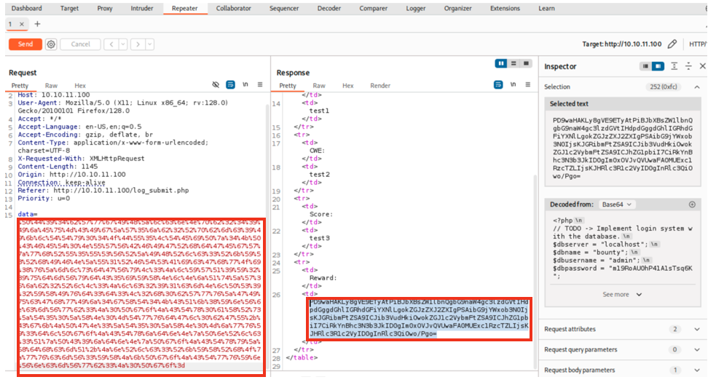Screen dimensions: 716x385
Task: Add a new Repeater tab
Action: tap(37, 24)
